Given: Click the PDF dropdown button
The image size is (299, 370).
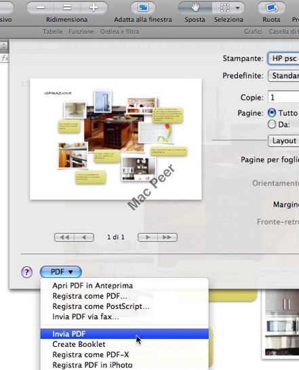Looking at the screenshot, I should 61,272.
